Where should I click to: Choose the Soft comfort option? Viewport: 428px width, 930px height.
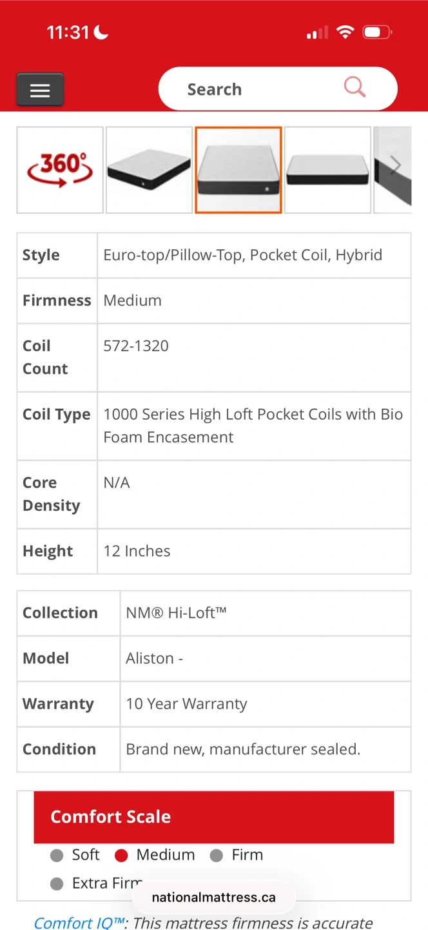[75, 855]
